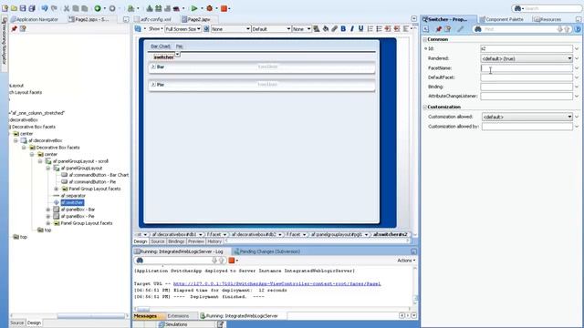Click the Id property field

tap(527, 48)
